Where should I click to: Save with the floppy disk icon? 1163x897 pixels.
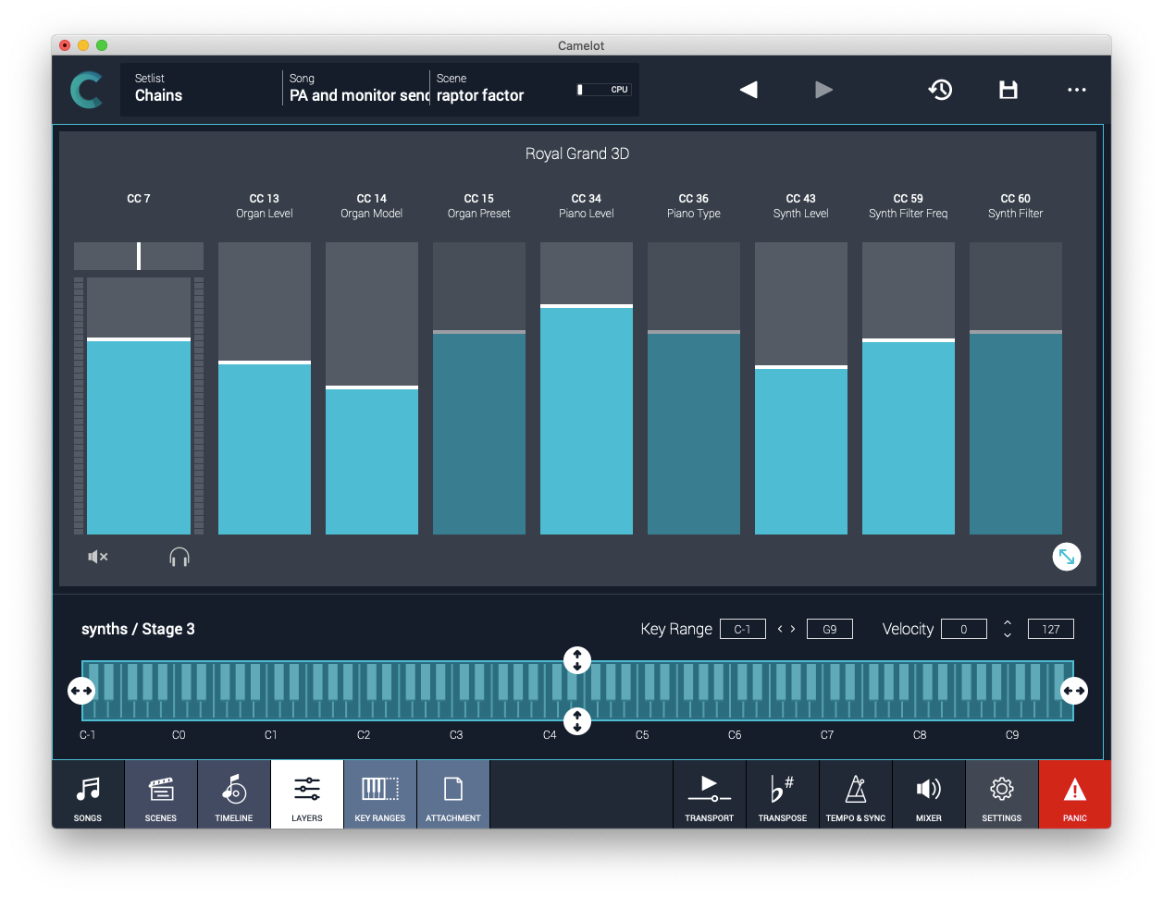(1008, 90)
